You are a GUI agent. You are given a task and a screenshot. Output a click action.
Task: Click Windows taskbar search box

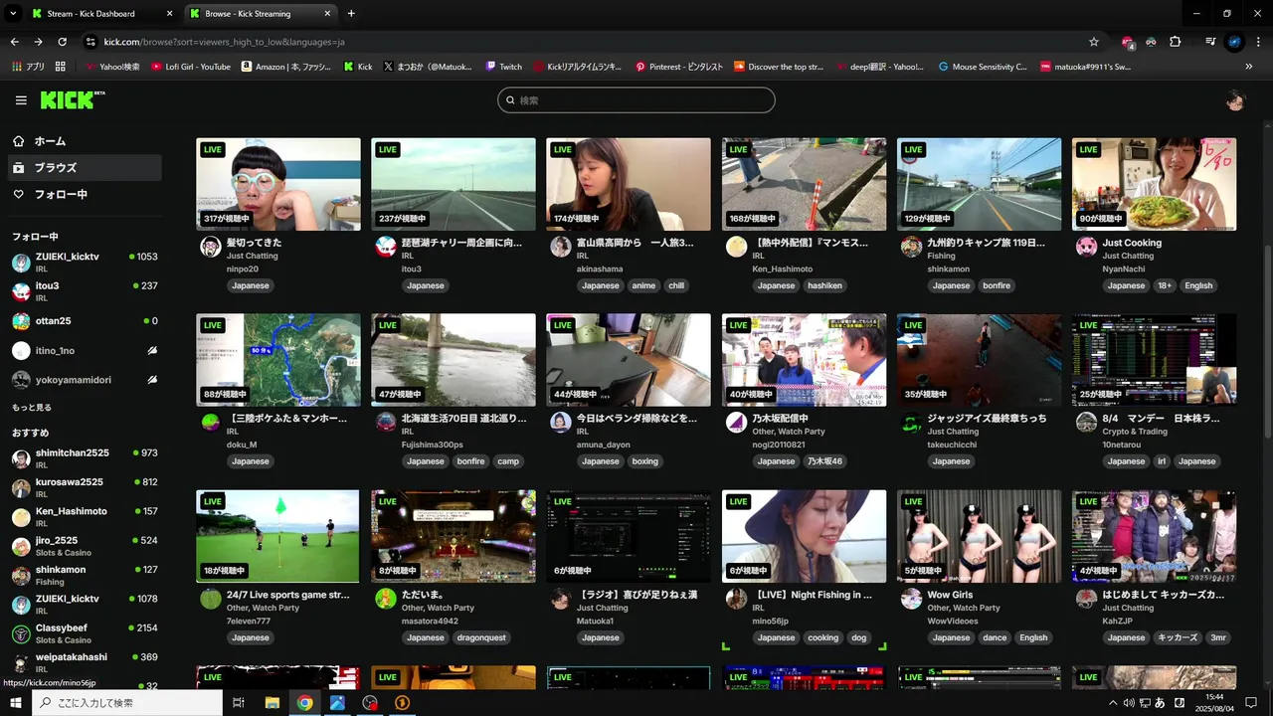pyautogui.click(x=127, y=703)
